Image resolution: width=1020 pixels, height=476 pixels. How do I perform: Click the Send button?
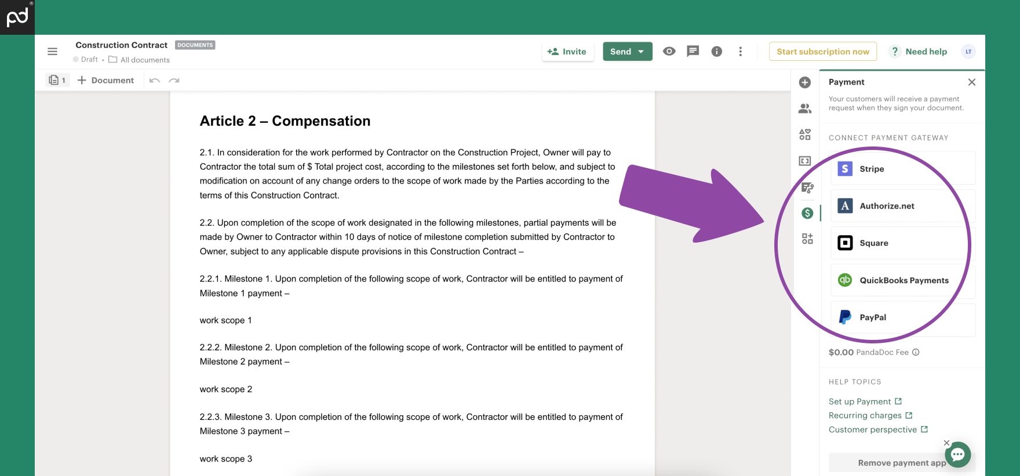[620, 52]
